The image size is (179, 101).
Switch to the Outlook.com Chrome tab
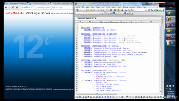coord(16,4)
